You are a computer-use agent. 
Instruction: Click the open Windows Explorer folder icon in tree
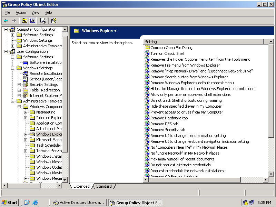32,134
